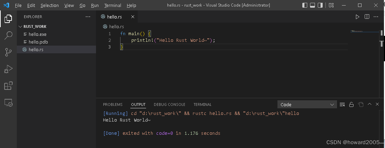Toggle output auto scrolling lock
This screenshot has height=148, width=385.
[351, 104]
